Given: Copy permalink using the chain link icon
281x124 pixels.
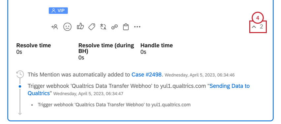Looking at the screenshot, I should (x=114, y=27).
